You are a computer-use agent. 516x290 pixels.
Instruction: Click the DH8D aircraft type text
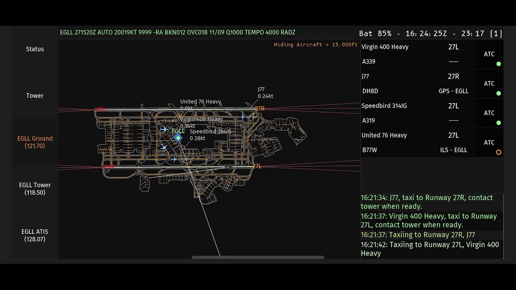click(370, 91)
